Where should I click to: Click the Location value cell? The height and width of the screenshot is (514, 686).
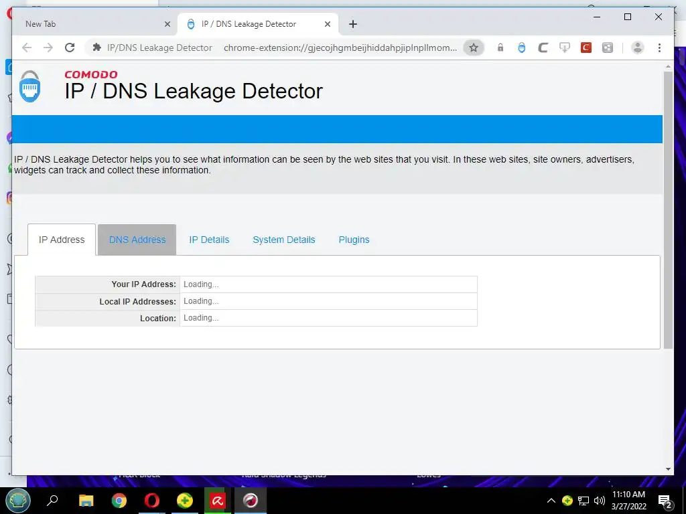(328, 318)
